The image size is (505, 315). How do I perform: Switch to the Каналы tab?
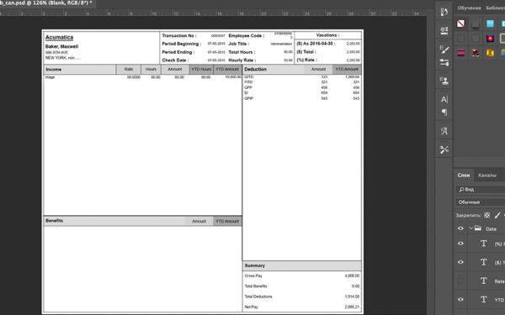487,176
